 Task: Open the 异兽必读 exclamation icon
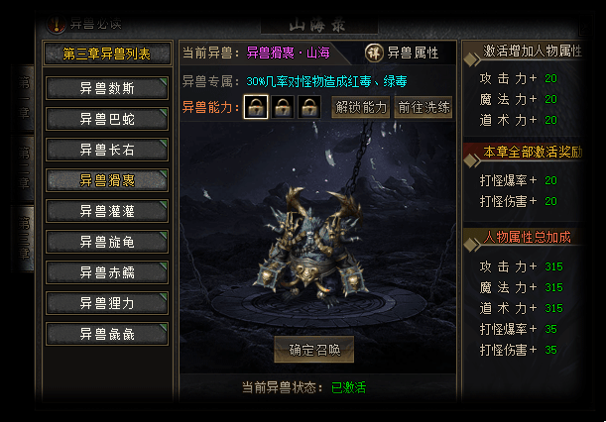point(57,25)
